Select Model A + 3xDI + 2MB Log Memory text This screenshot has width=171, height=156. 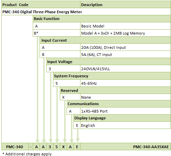pos(113,33)
